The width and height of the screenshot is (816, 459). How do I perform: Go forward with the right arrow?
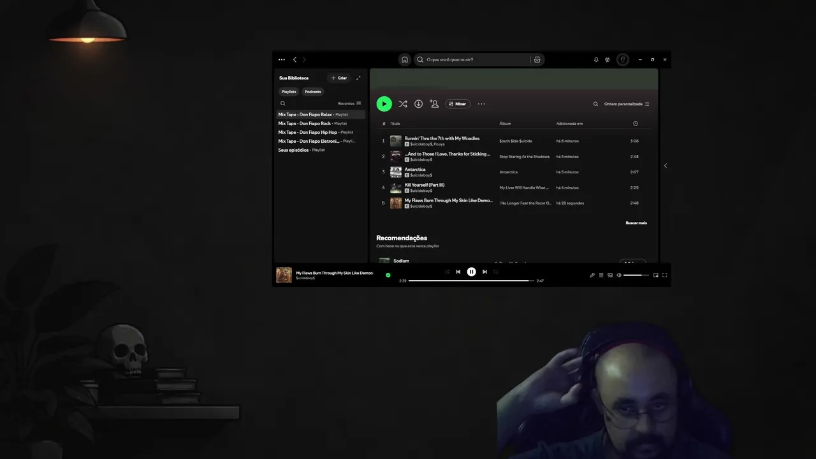tap(304, 59)
